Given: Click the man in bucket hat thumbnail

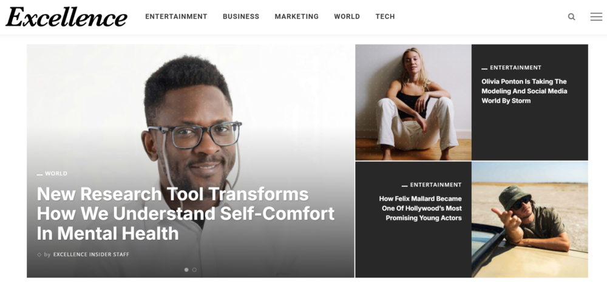Looking at the screenshot, I should 529,219.
